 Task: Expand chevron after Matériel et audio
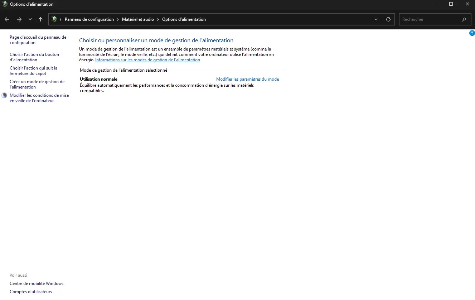[x=158, y=19]
